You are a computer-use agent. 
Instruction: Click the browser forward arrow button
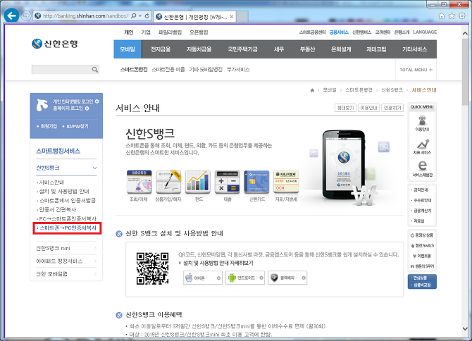pos(26,15)
